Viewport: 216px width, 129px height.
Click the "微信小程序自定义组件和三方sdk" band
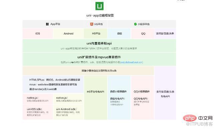[x=88, y=71]
